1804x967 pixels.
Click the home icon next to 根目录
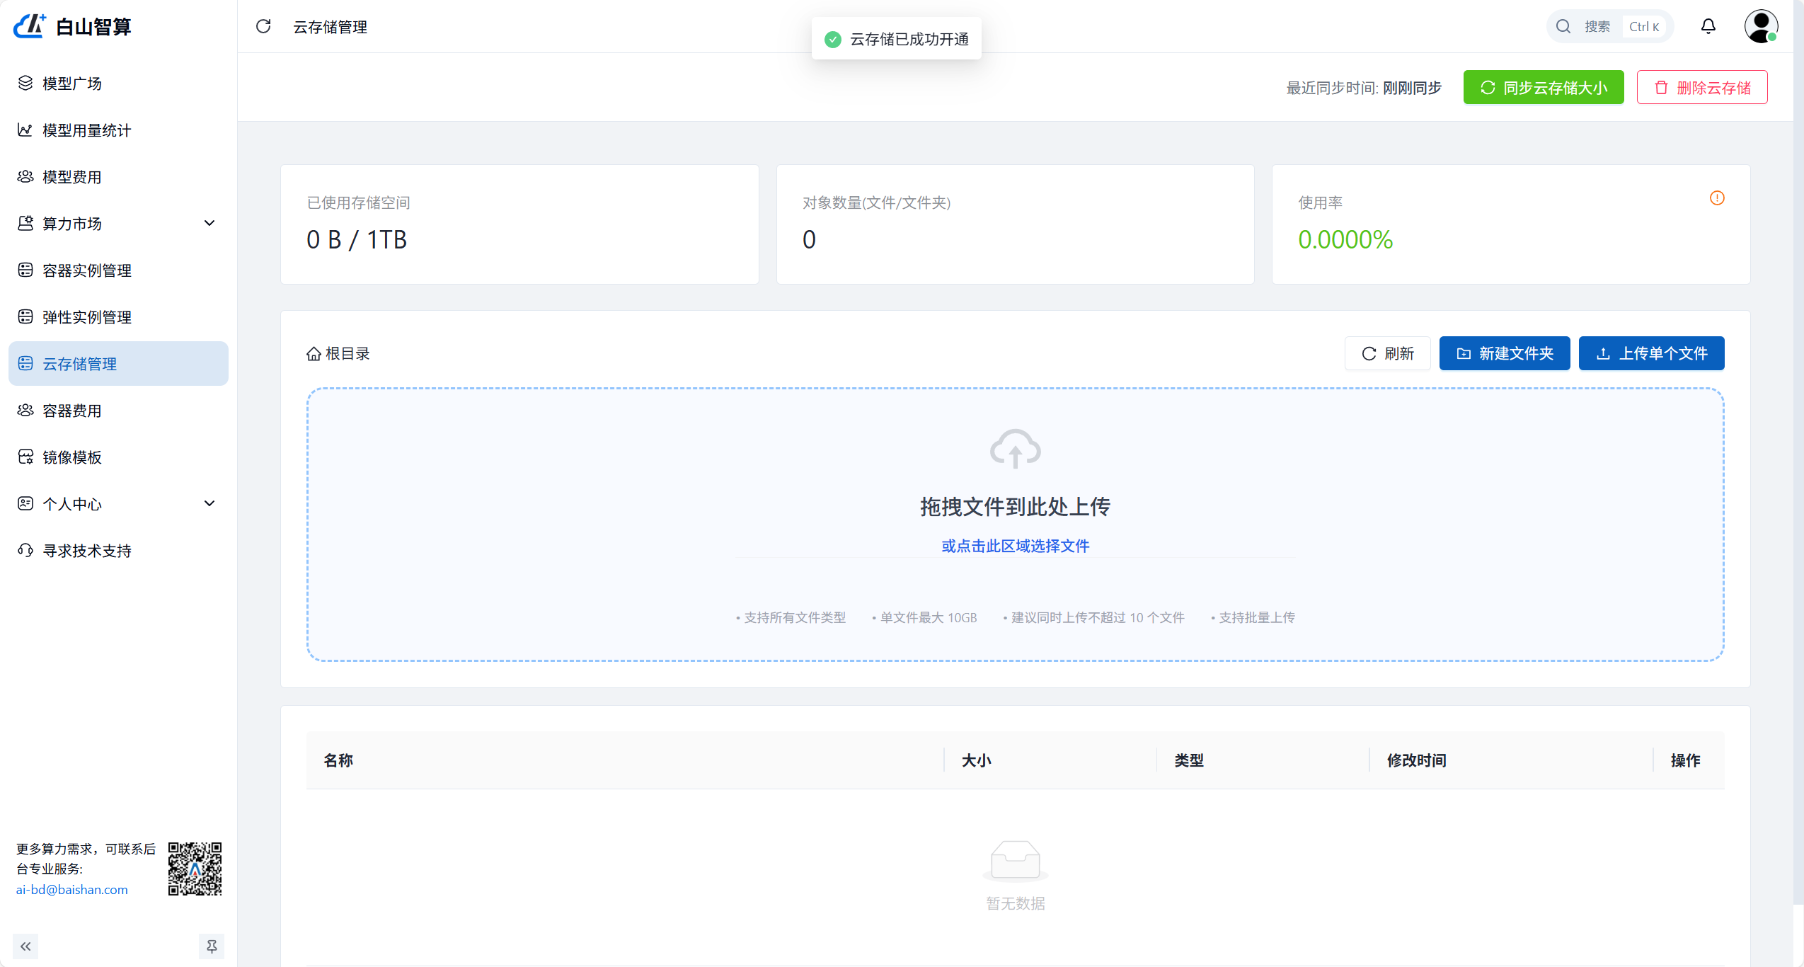pyautogui.click(x=315, y=353)
